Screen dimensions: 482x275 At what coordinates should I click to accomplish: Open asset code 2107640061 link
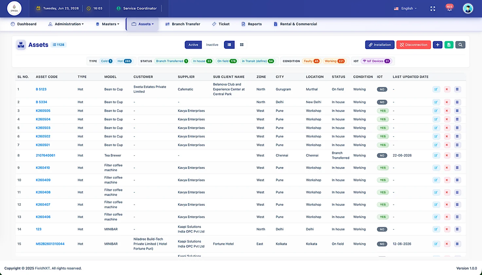46,155
